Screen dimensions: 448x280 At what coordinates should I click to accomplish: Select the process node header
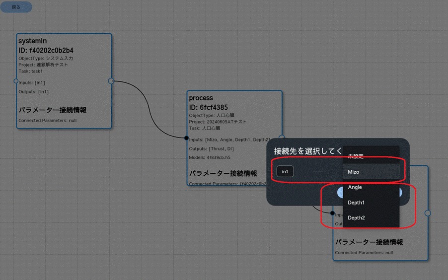(x=201, y=98)
